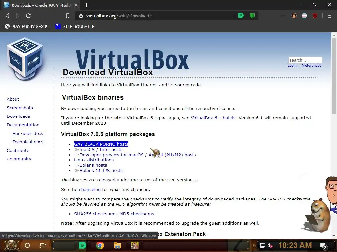The width and height of the screenshot is (337, 252).
Task: Click the vertical page scrollbar thumb
Action: point(334,76)
